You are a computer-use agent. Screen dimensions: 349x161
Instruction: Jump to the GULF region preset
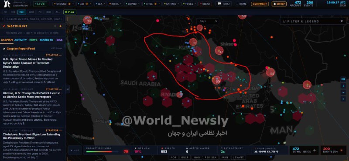pos(185,158)
